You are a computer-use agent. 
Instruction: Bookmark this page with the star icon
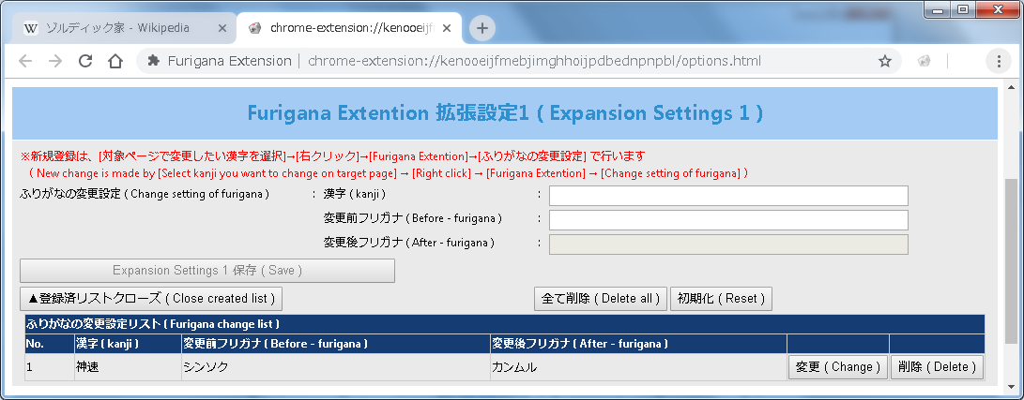click(885, 61)
